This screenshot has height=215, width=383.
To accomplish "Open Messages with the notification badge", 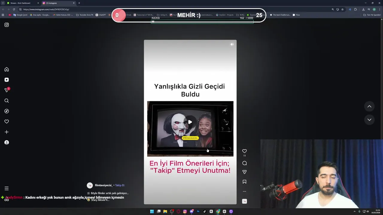I will (7, 90).
